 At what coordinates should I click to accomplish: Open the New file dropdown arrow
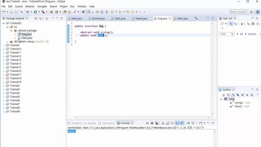click(7, 12)
